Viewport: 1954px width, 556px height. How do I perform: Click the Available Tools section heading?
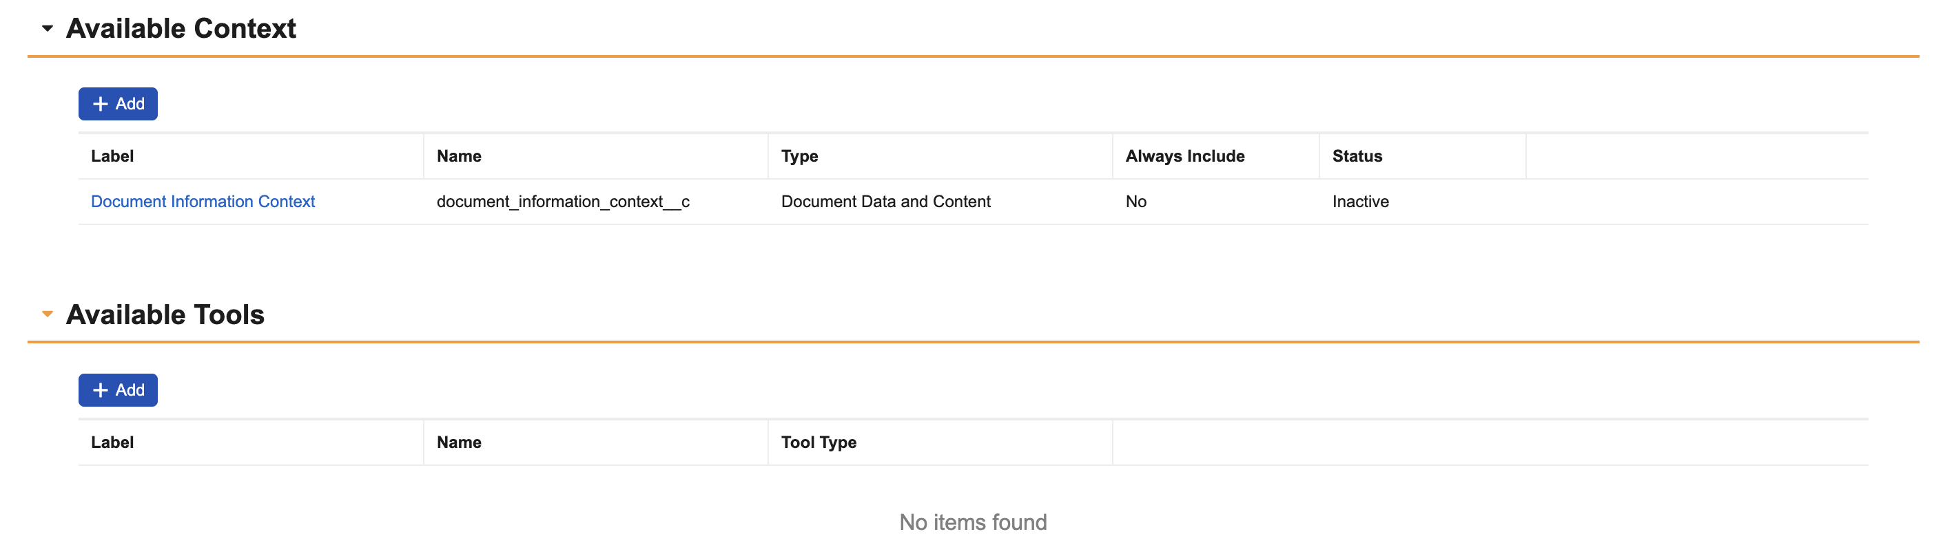pos(165,314)
